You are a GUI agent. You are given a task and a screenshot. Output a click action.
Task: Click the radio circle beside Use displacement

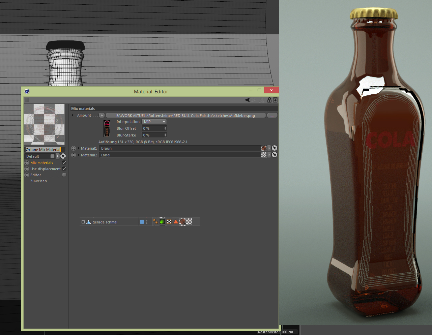27,169
